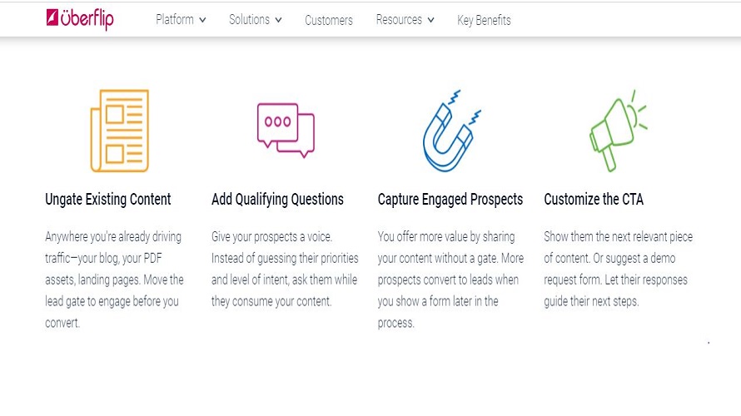Click the orange newspaper icon
This screenshot has width=741, height=416.
point(120,131)
